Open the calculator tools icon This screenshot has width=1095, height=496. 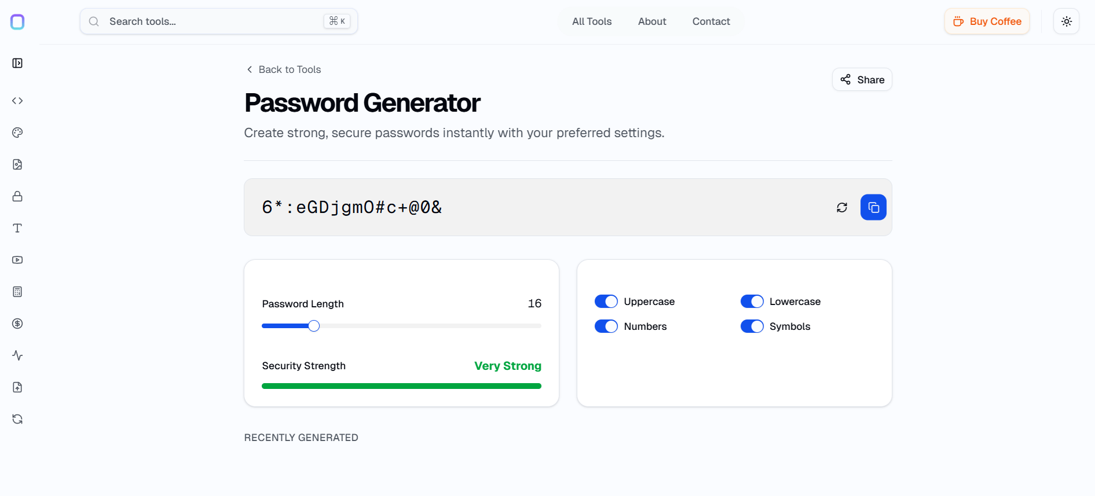(17, 292)
